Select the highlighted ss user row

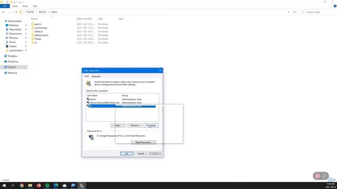click(122, 106)
